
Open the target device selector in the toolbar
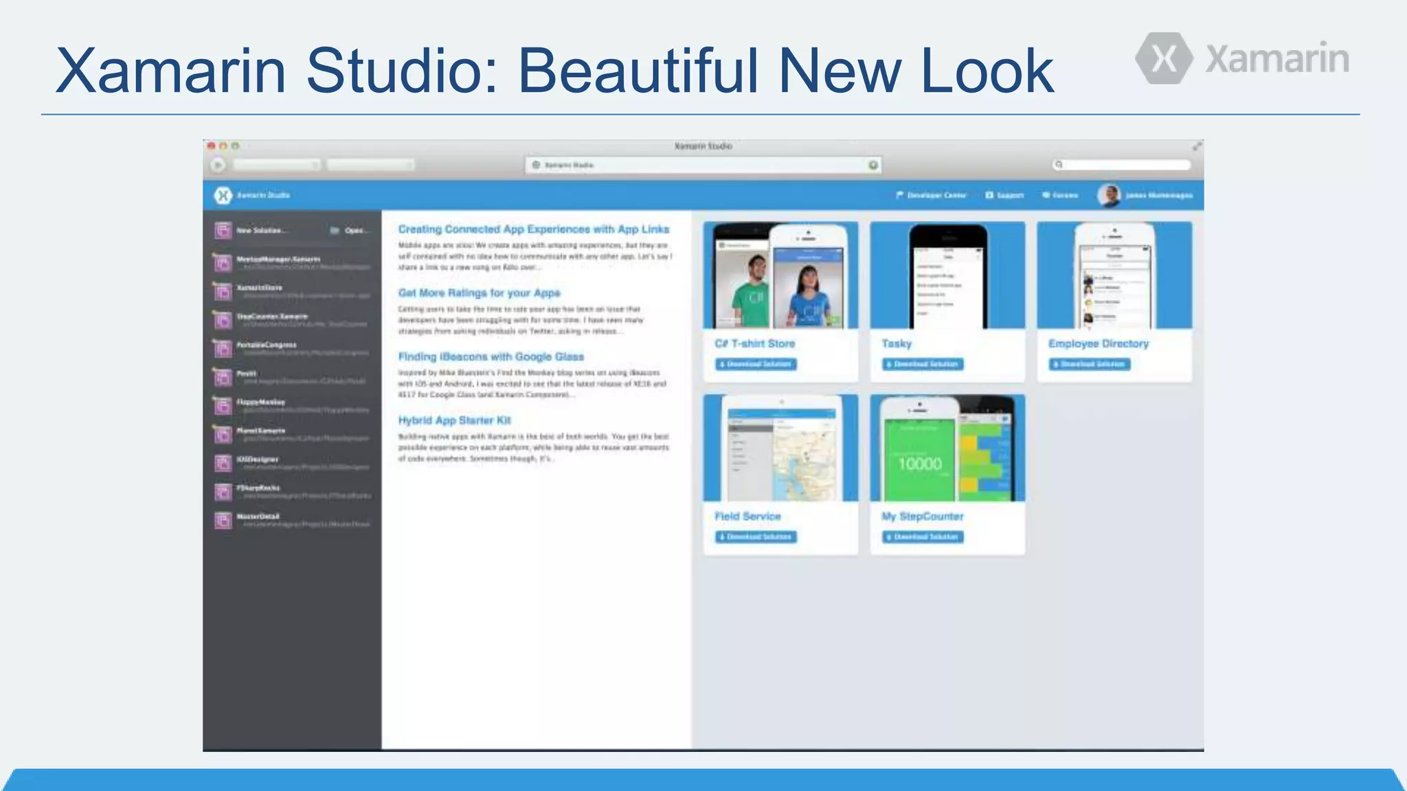coord(370,165)
